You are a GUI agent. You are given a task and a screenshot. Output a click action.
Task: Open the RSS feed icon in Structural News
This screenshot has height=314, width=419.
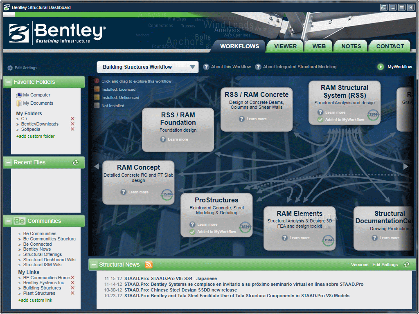pos(149,265)
